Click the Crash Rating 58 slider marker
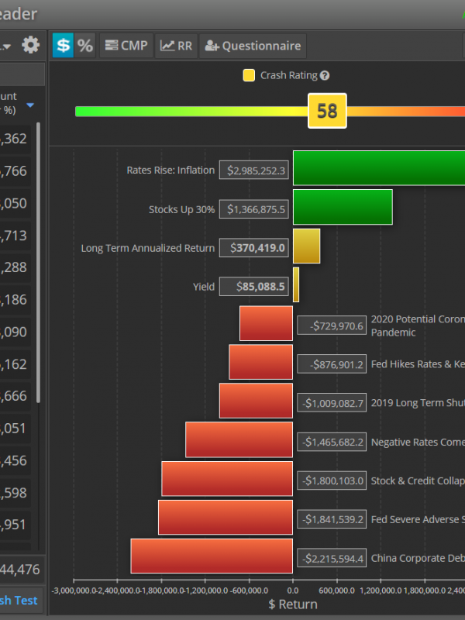Screen dimensions: 465x620 coord(327,111)
